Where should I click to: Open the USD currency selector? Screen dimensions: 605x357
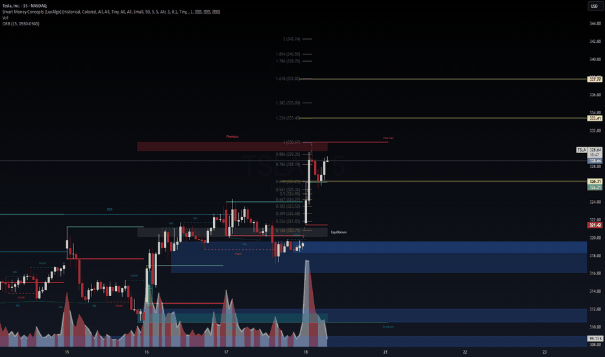pyautogui.click(x=594, y=6)
